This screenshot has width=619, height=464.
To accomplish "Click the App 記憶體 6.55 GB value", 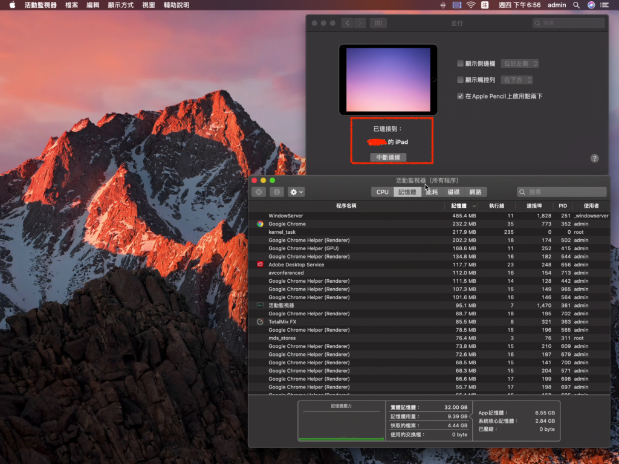I will click(545, 413).
